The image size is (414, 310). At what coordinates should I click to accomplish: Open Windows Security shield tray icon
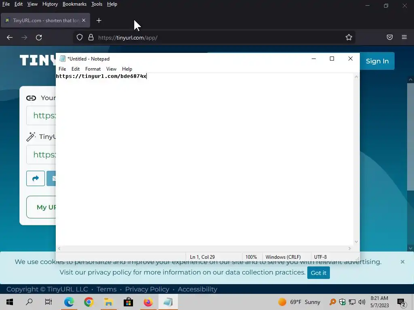342,302
